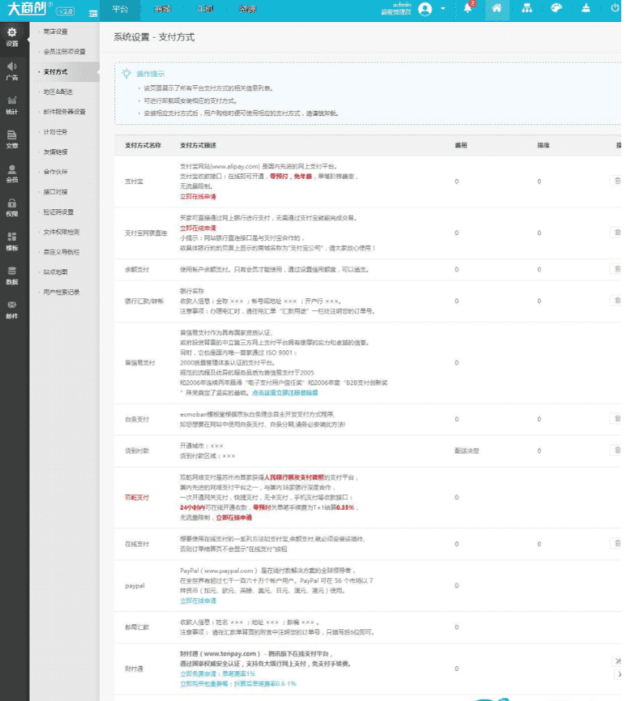
Task: Open 接口对接 in the submenu
Action: [x=55, y=192]
